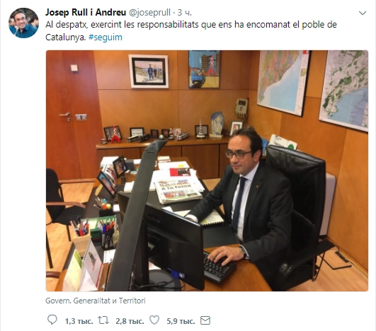Viewport: 376px width, 331px height.
Task: Click the retweet arrows icon
Action: click(x=103, y=320)
